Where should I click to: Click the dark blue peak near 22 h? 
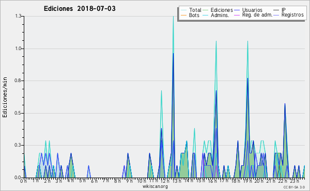pos(285,104)
